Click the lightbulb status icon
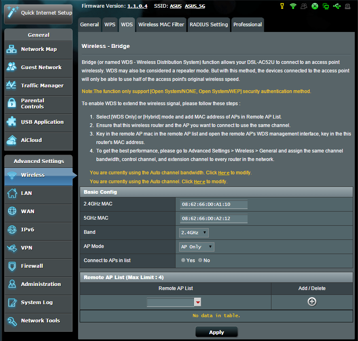358x341 pixels. [x=282, y=6]
